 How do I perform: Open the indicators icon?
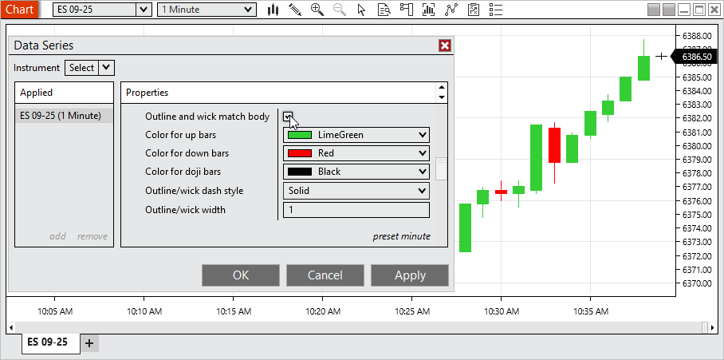429,10
